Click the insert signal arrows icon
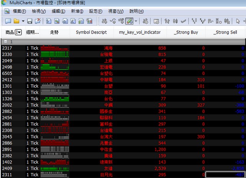This screenshot has width=246, height=178. 121,21
